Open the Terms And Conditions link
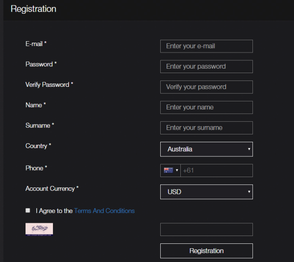This screenshot has width=294, height=262. pyautogui.click(x=104, y=211)
